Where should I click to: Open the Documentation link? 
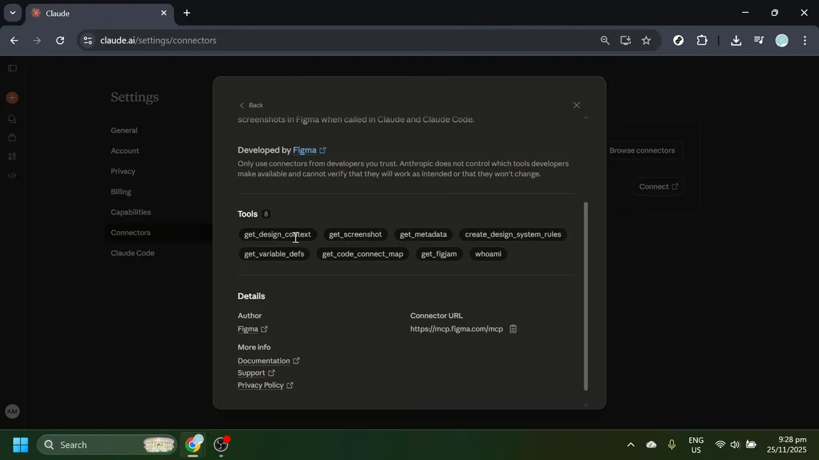click(x=269, y=361)
